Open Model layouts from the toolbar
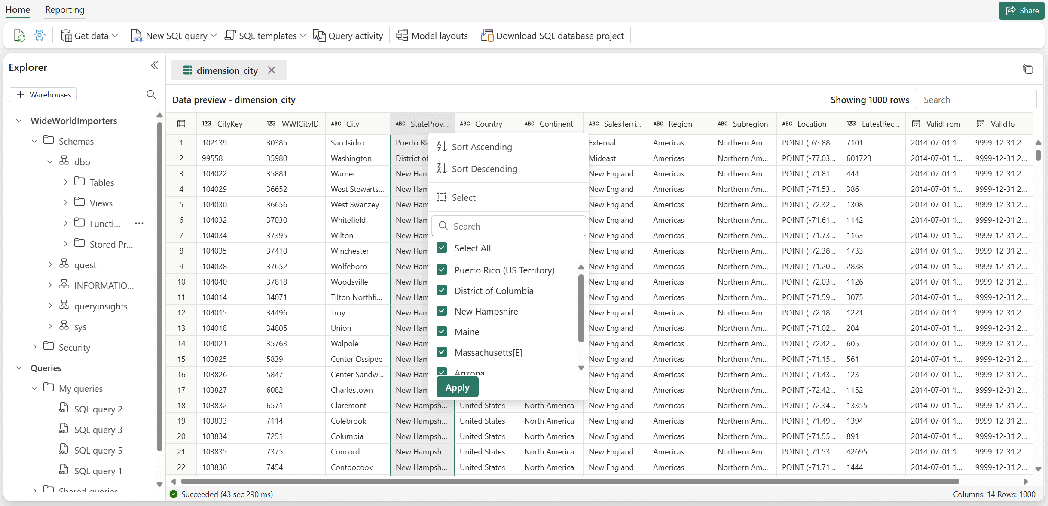This screenshot has width=1048, height=506. [432, 36]
